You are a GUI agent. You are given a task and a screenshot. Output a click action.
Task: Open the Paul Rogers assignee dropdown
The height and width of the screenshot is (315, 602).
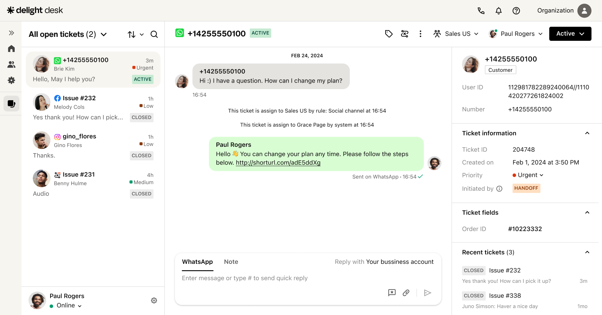(x=516, y=34)
